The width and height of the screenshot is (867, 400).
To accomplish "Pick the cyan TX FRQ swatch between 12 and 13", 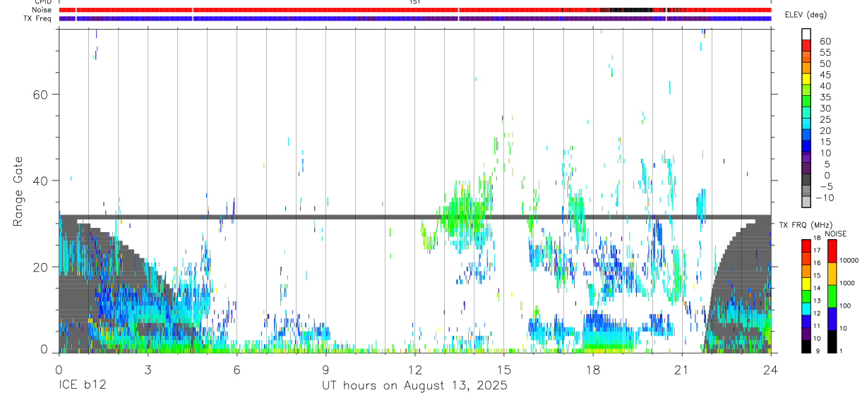I will click(x=806, y=308).
